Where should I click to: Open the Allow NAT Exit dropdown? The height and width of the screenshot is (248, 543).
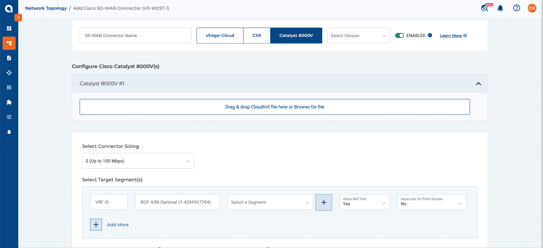[x=365, y=202]
